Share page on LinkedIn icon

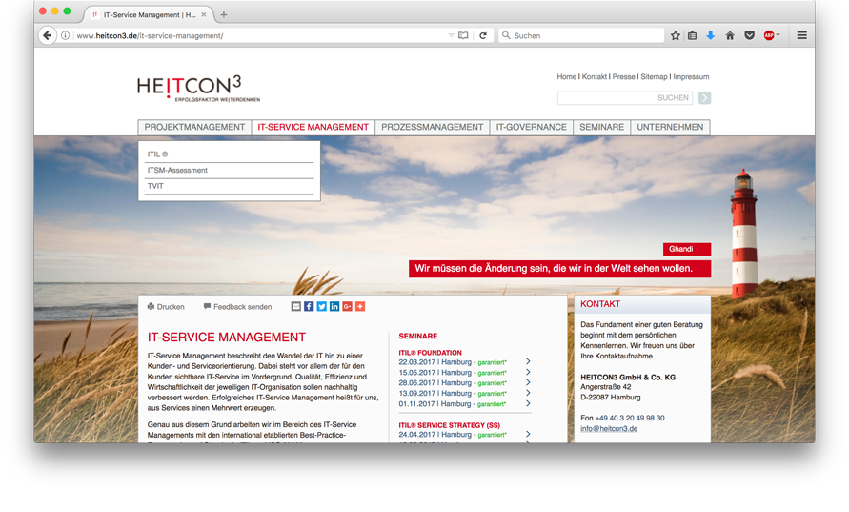pyautogui.click(x=334, y=307)
